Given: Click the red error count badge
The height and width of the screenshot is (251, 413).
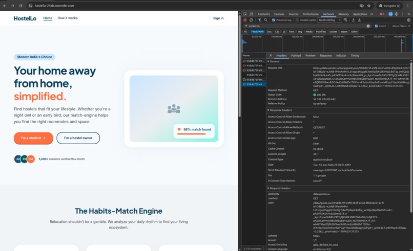Looking at the screenshot, I should pyautogui.click(x=382, y=14).
